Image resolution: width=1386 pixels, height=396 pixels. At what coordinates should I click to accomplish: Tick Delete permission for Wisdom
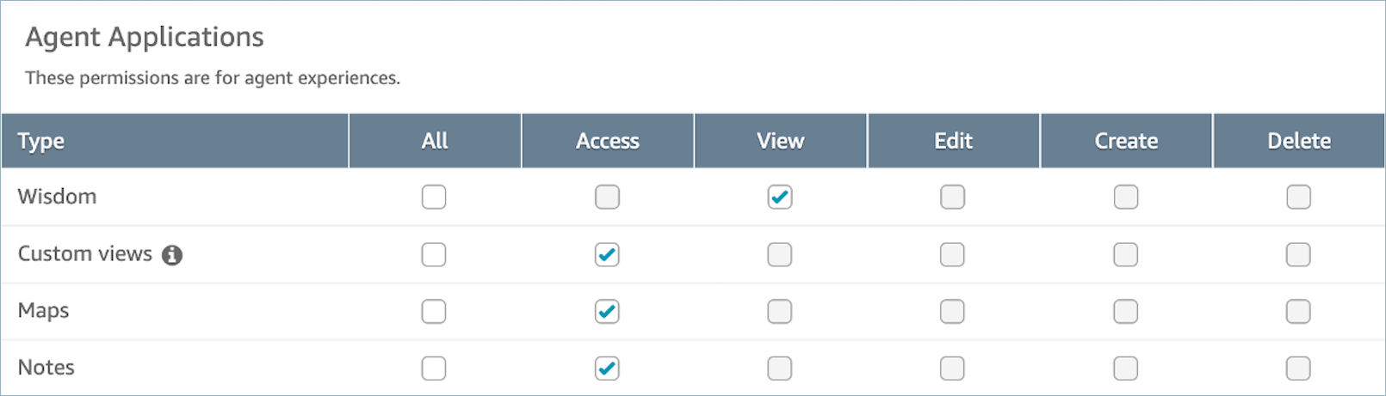1298,198
